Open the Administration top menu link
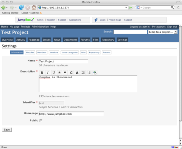Image resolution: width=182 pixels, height=149 pixels. [x=40, y=27]
